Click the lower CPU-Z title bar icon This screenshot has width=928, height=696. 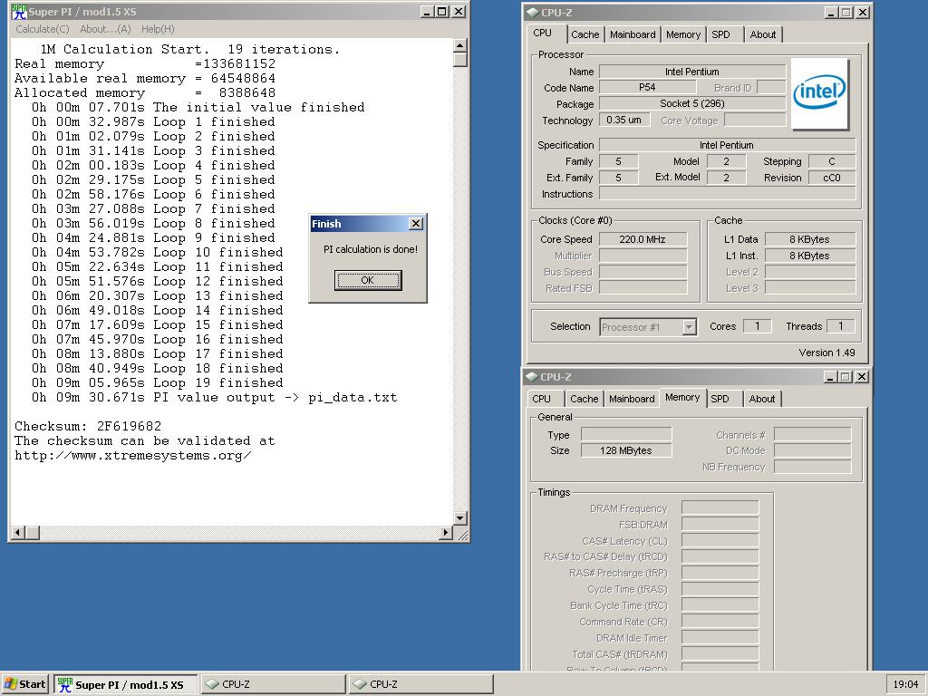(x=531, y=377)
